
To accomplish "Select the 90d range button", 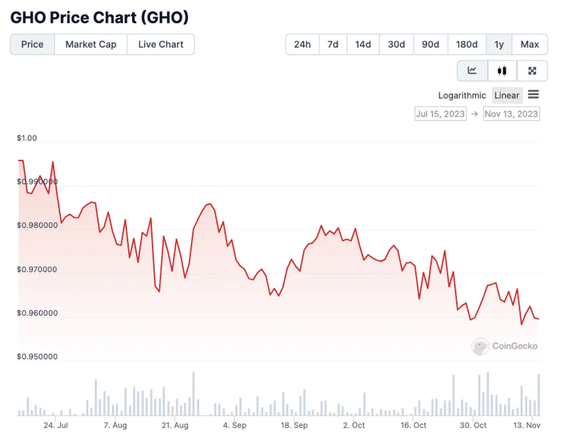I will pos(431,45).
